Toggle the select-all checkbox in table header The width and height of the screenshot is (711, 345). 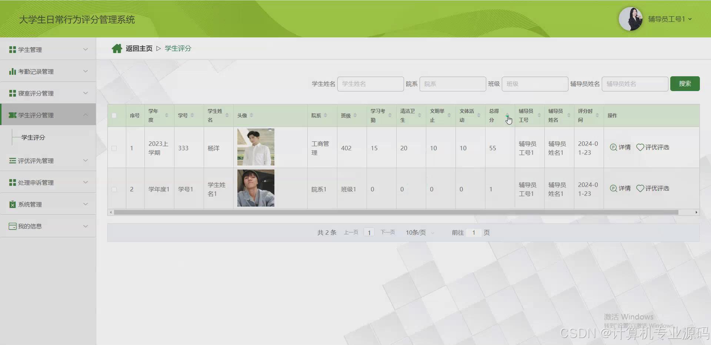[114, 115]
